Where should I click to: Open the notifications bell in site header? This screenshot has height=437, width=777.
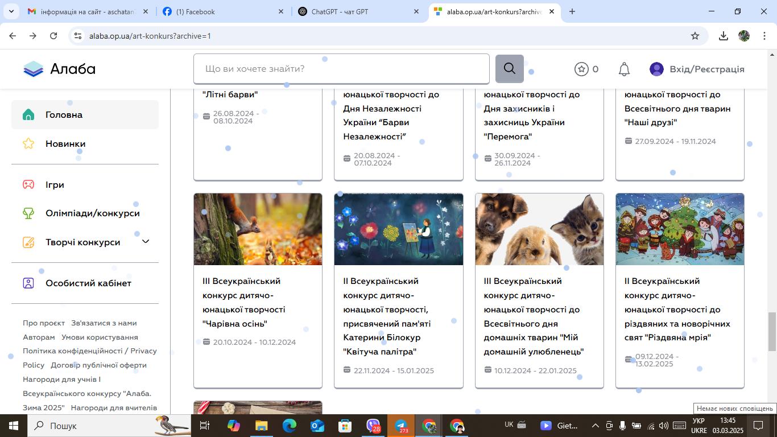[624, 69]
